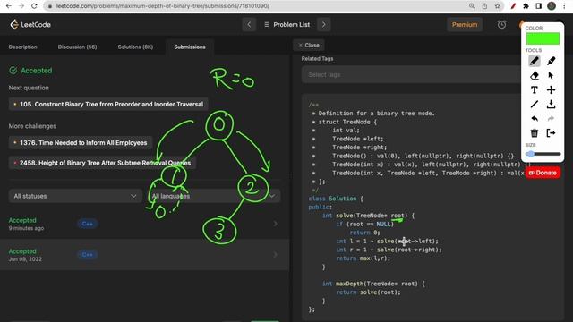Close the submission detail panel
Image resolution: width=573 pixels, height=322 pixels.
coord(309,46)
